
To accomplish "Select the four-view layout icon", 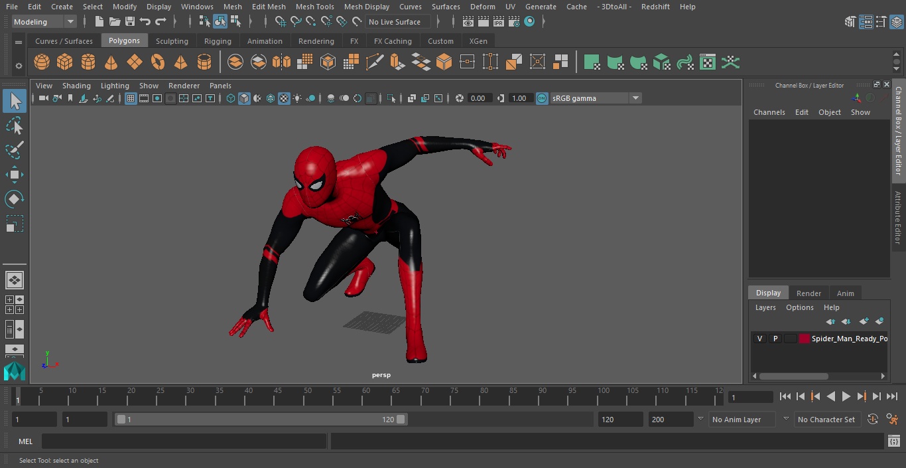I will 15,305.
